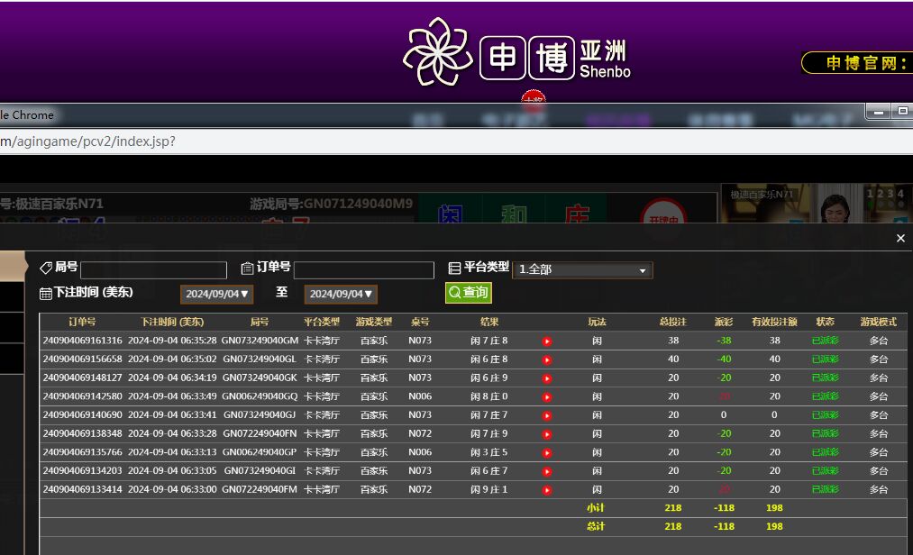Play replay for round GN072249040FN
This screenshot has height=555, width=913.
pos(547,434)
